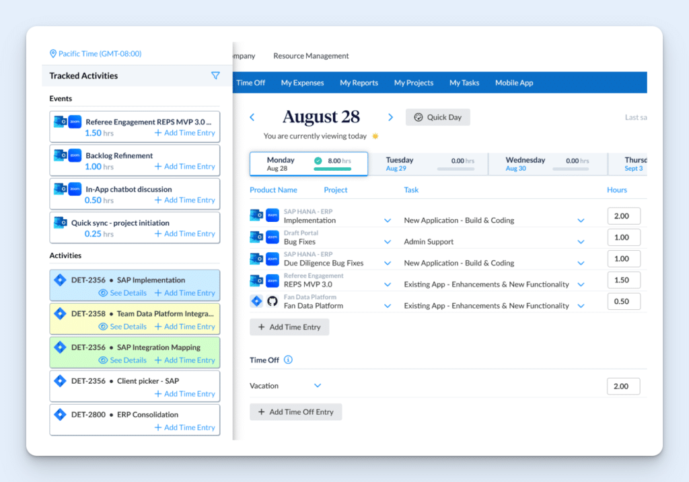Open the Mobile App tab

pyautogui.click(x=514, y=83)
